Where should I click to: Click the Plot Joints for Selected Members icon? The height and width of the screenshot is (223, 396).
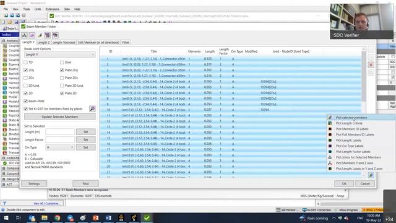(330, 157)
